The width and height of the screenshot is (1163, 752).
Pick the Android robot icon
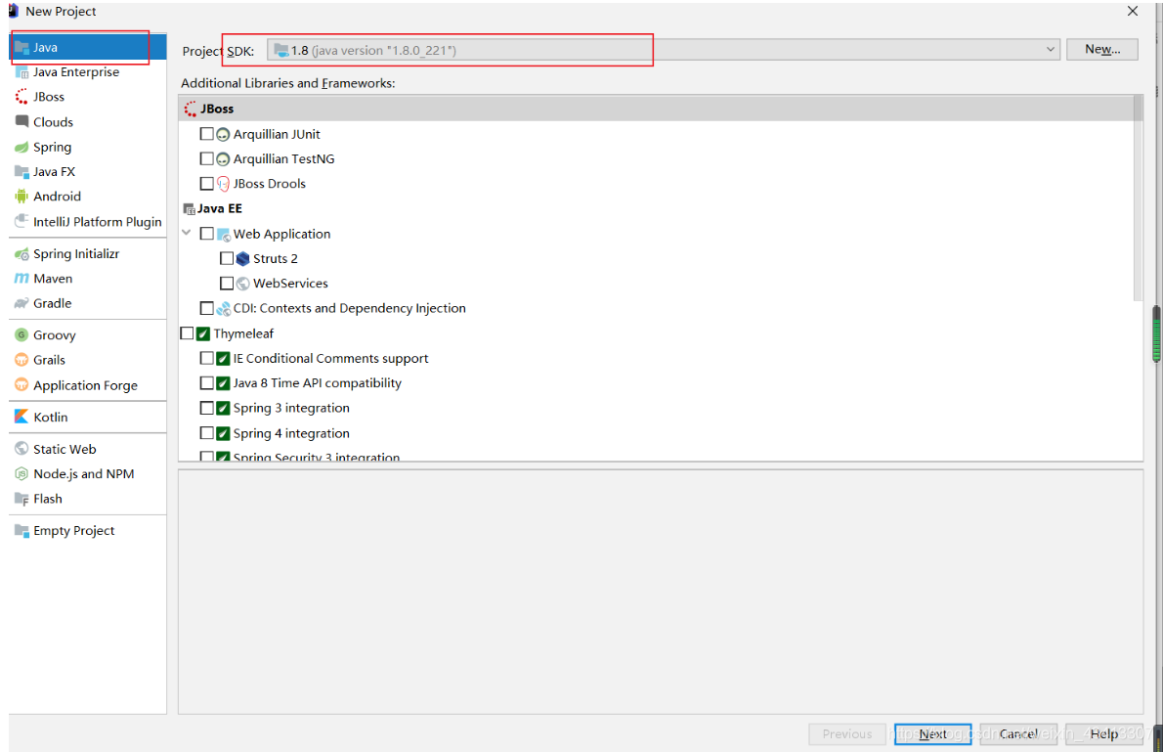pos(22,196)
